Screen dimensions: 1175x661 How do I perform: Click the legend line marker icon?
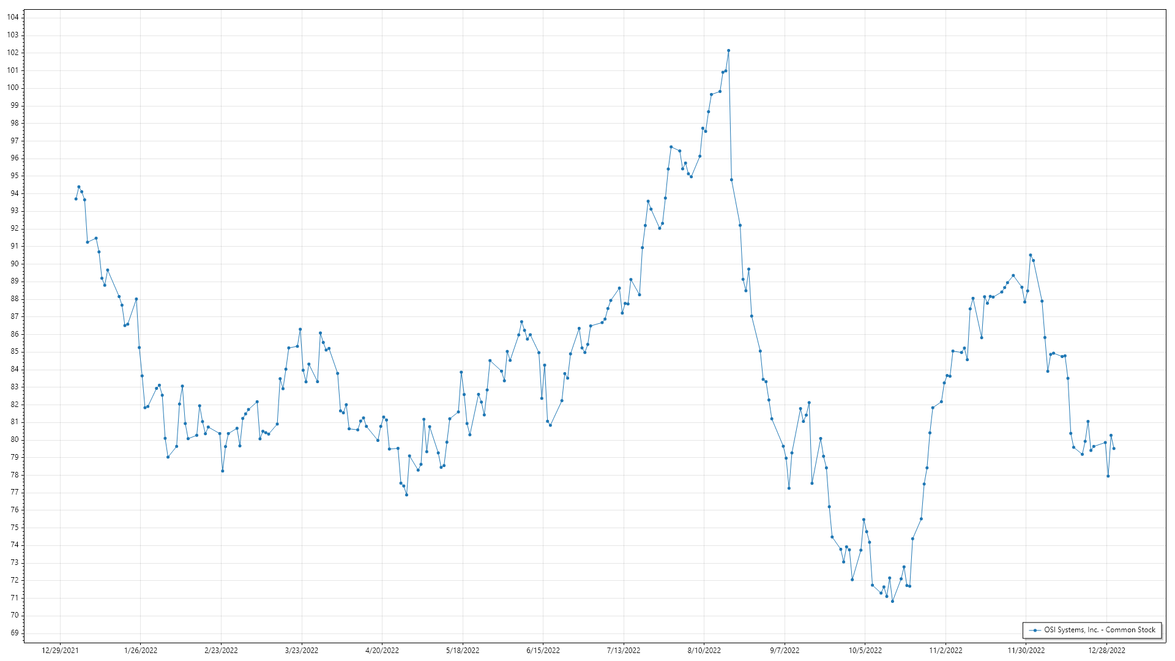click(x=1035, y=630)
